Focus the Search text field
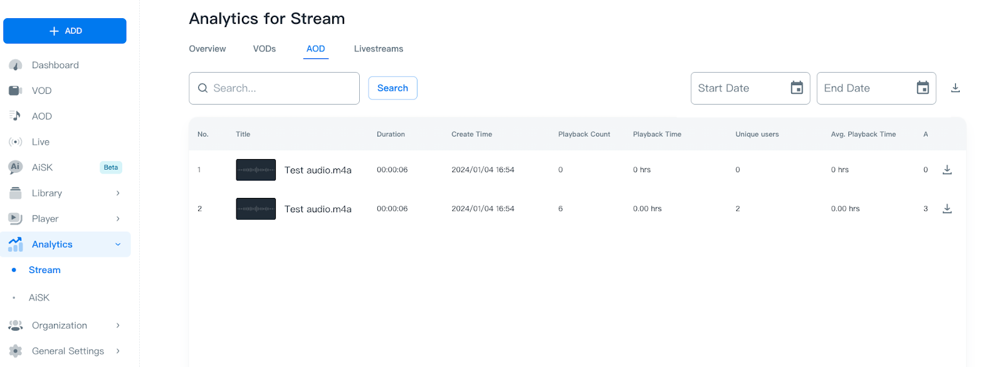 (x=282, y=88)
